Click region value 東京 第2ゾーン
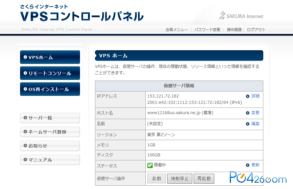Screen dimensions: 293x189 [x=161, y=135]
